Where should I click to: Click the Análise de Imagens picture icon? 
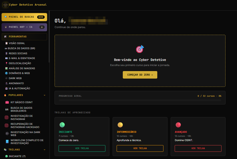click(x=6, y=68)
